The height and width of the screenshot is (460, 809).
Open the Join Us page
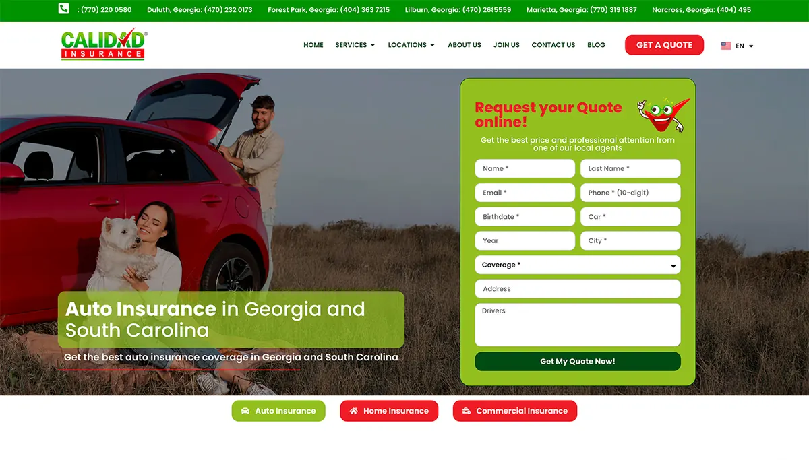coord(506,45)
